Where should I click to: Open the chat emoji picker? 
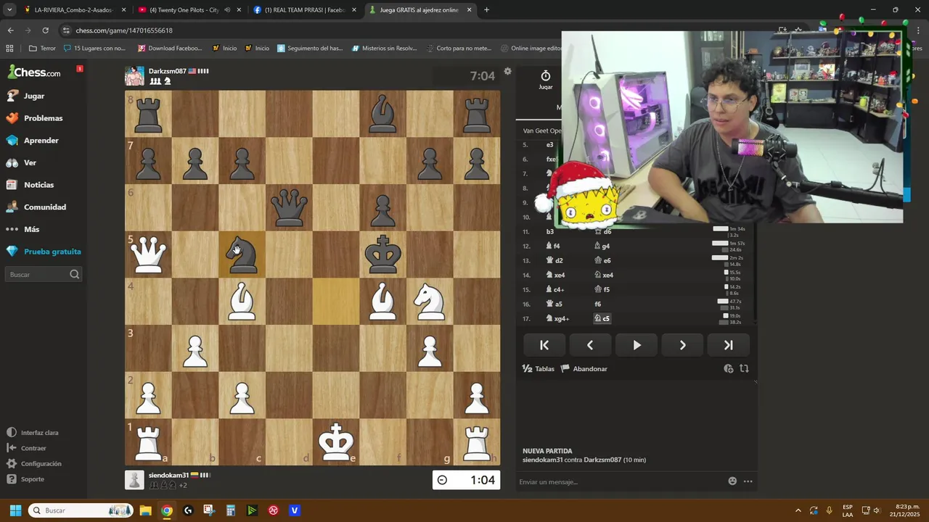pyautogui.click(x=732, y=481)
